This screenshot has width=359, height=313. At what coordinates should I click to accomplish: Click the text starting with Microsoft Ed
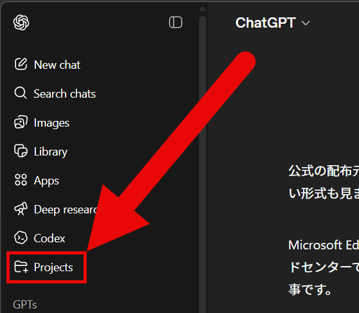324,245
